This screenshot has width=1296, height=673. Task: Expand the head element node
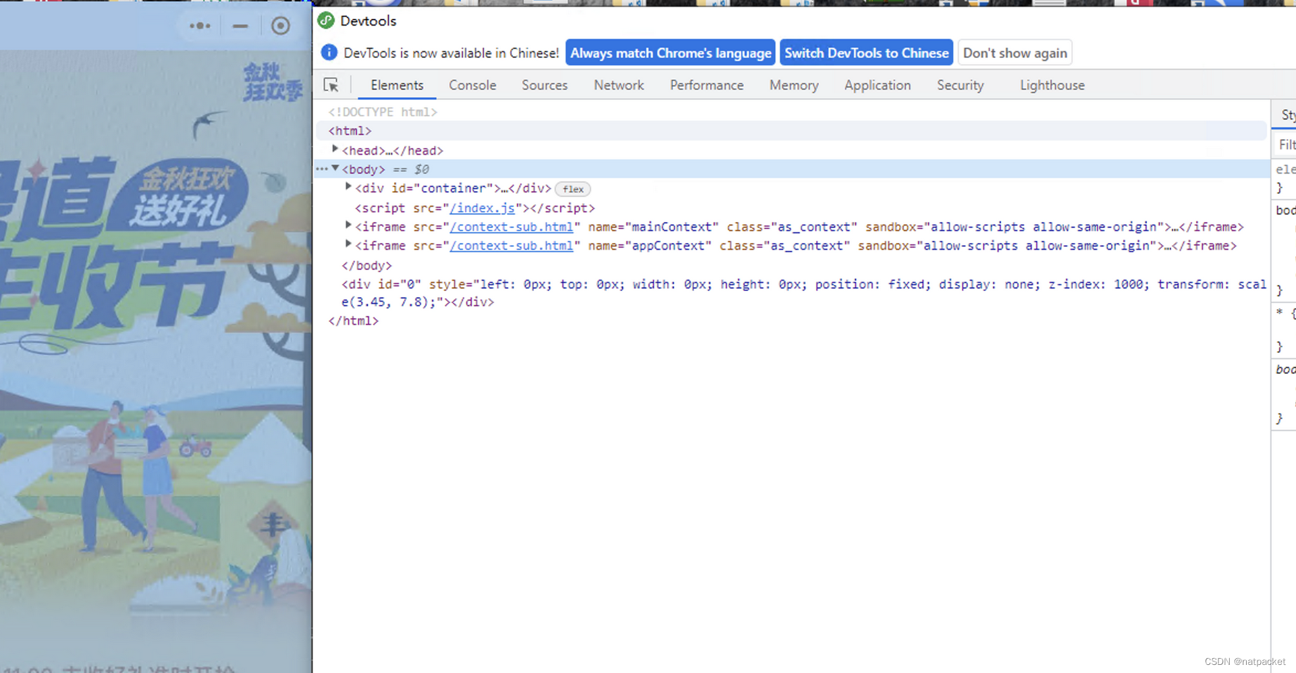[x=334, y=149]
